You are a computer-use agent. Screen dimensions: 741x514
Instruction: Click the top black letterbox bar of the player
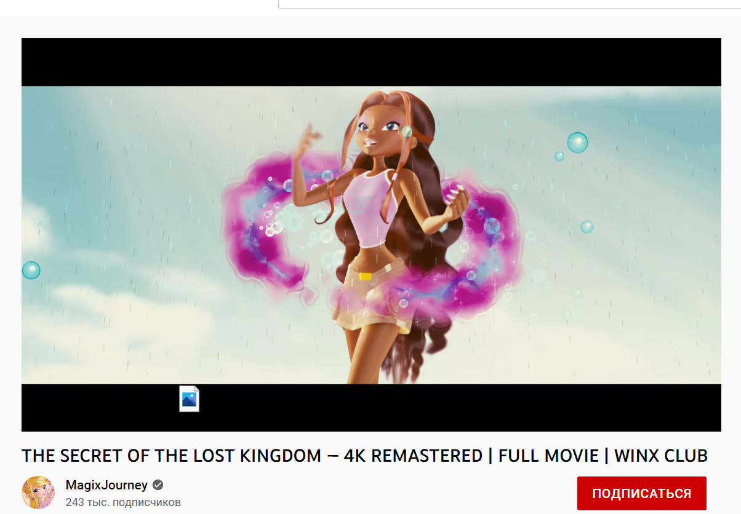[371, 62]
